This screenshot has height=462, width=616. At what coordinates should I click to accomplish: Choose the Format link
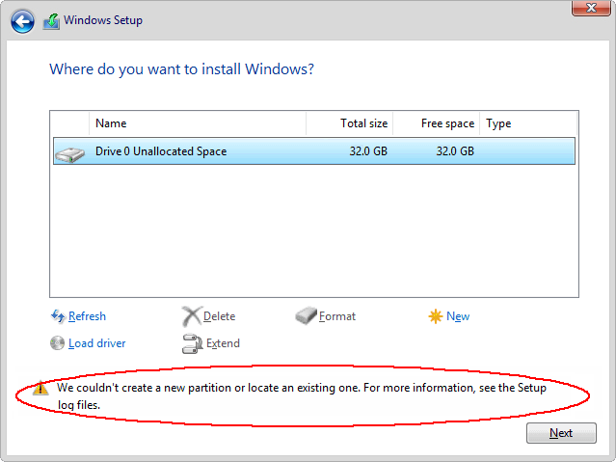point(337,316)
